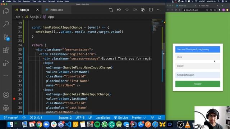This screenshot has height=129, width=230.
Task: Open Spotify from the dock
Action: pos(97,125)
